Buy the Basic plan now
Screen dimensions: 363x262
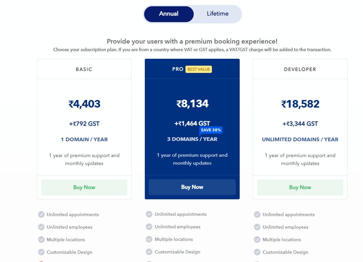click(x=84, y=187)
